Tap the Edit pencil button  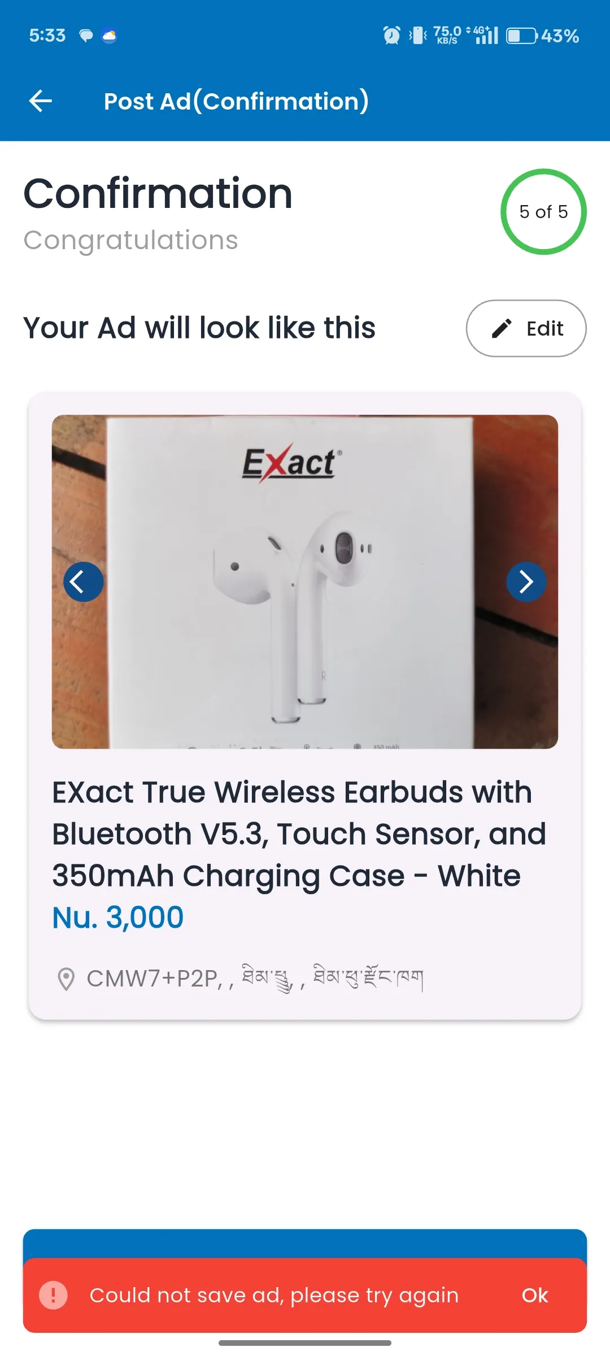pyautogui.click(x=526, y=328)
